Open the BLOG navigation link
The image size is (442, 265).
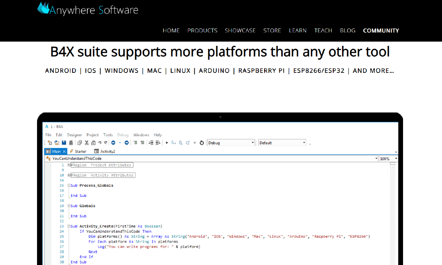pyautogui.click(x=348, y=30)
